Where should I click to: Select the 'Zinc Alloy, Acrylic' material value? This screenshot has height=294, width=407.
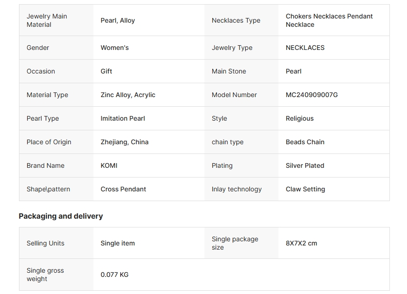[128, 95]
